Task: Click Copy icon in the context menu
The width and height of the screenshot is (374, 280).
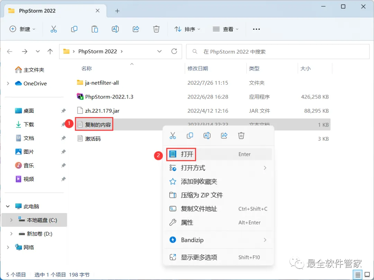Action: (190, 136)
